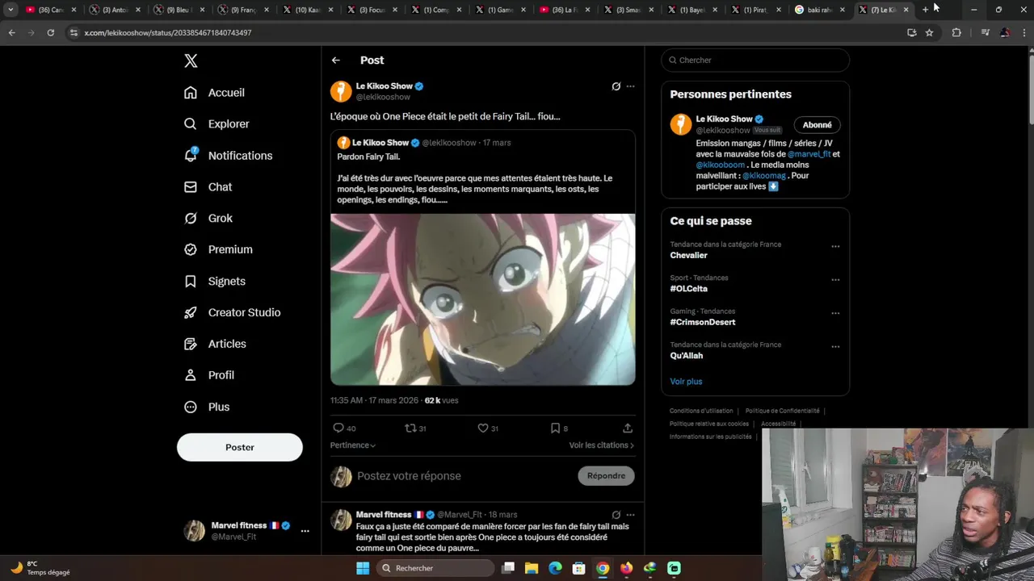Open Windows Start button
Screen dimensions: 1034x581
363,568
